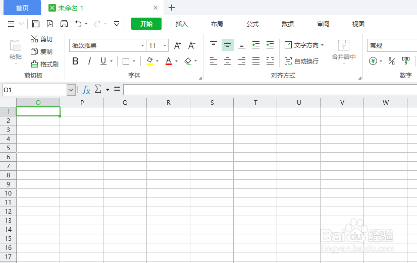Click the new document plus icon

click(x=172, y=8)
